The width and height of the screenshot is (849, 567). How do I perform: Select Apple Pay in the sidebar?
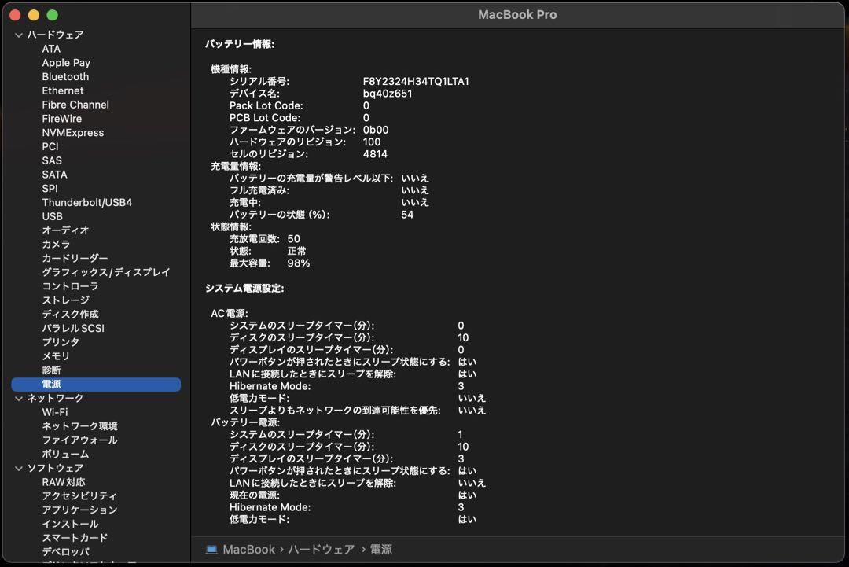tap(66, 63)
